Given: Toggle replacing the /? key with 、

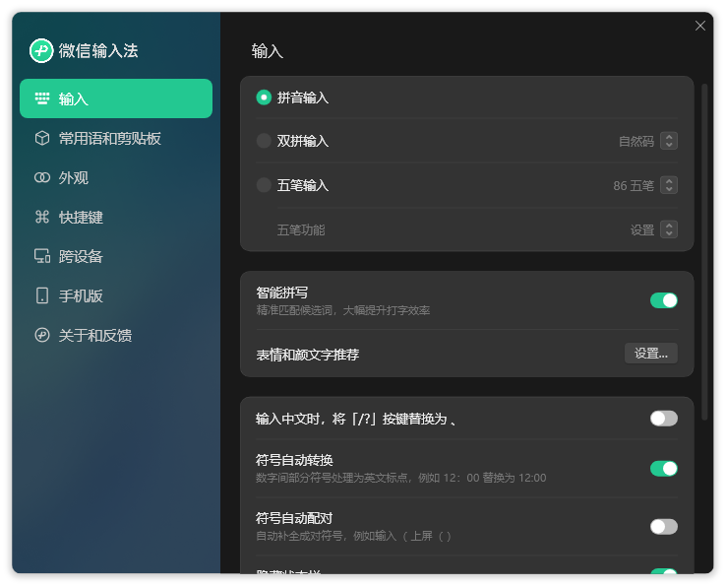Looking at the screenshot, I should pos(664,419).
